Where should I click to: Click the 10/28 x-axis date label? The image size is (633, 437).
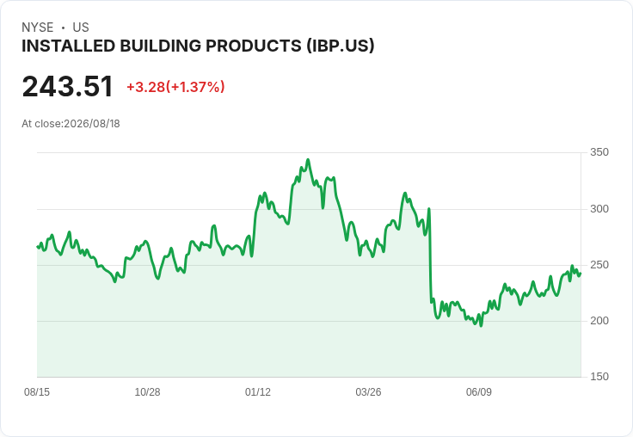tap(147, 392)
